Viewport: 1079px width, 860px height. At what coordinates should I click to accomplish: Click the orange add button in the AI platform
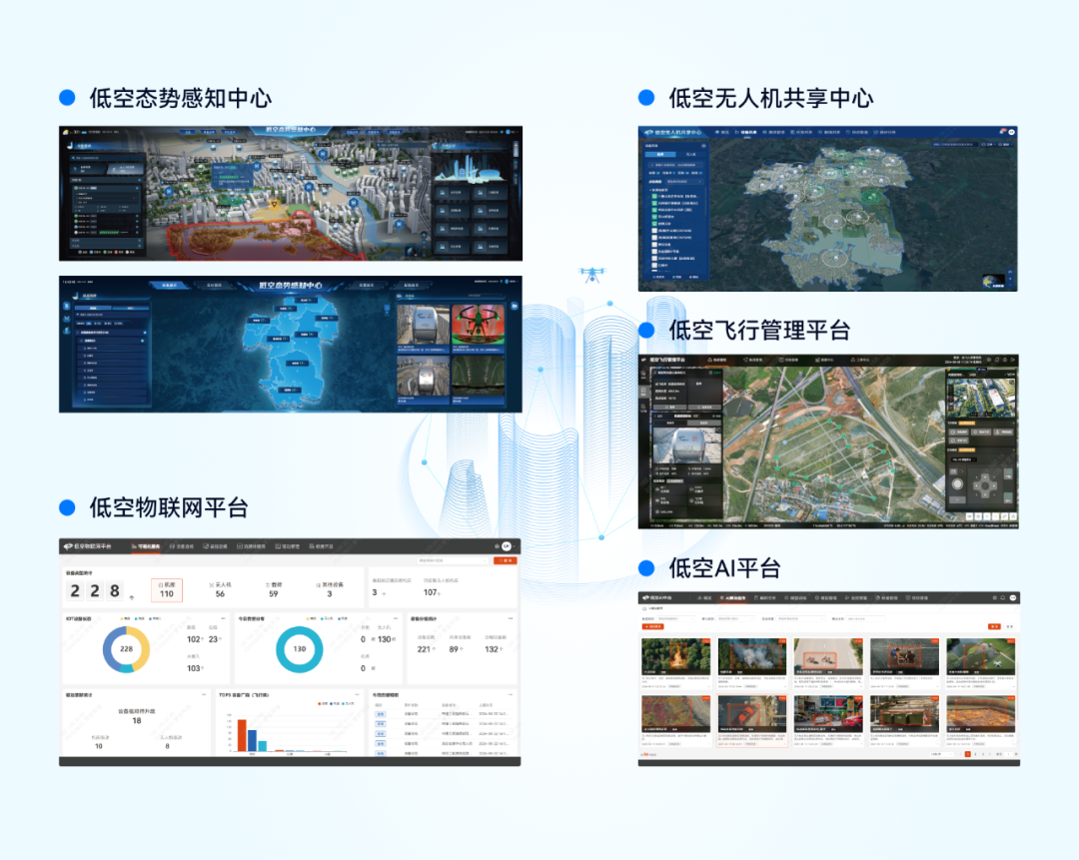click(x=652, y=627)
